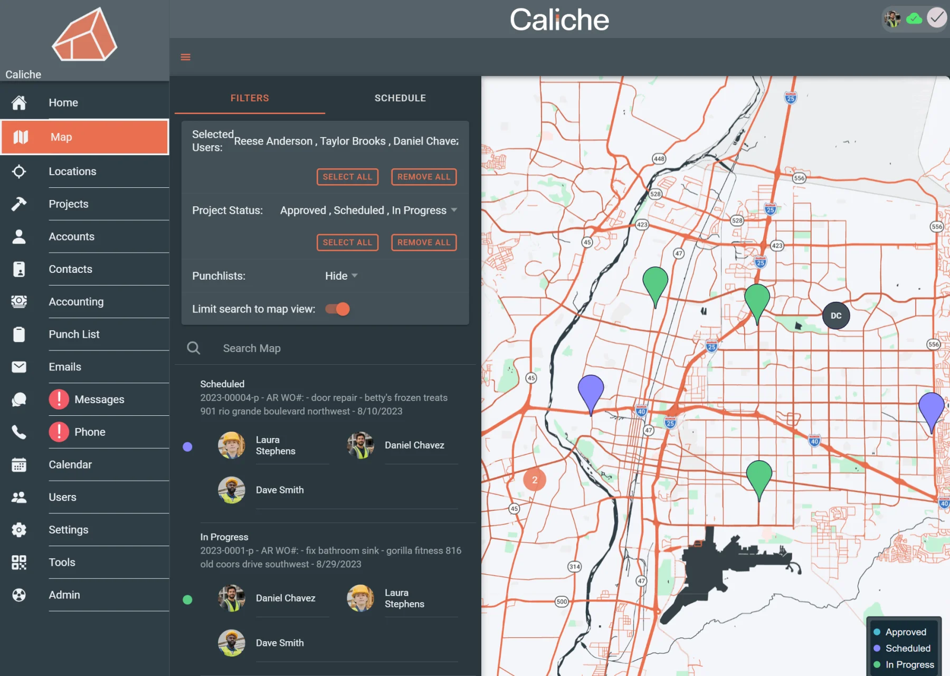Image resolution: width=950 pixels, height=676 pixels.
Task: Open the hamburger menu icon
Action: pos(185,57)
